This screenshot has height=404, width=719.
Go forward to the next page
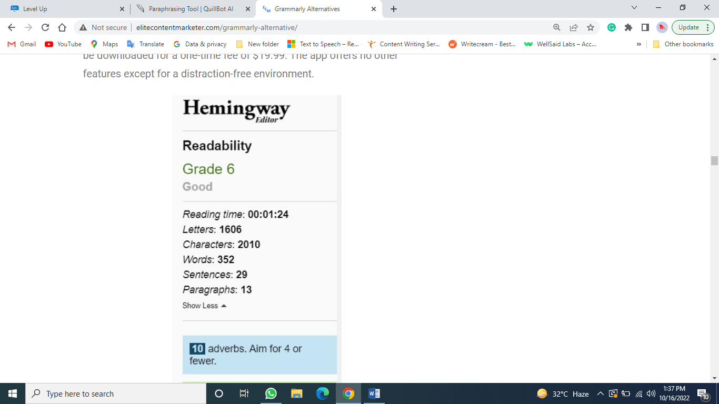tap(28, 27)
